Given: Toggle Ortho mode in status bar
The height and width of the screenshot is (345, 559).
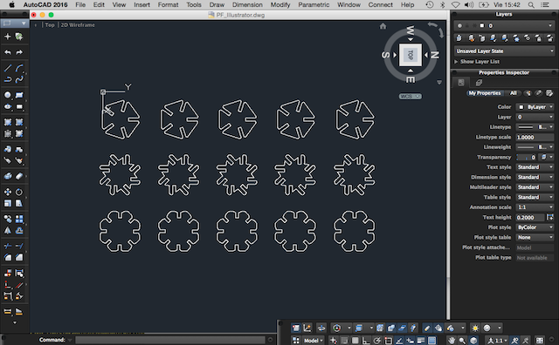Looking at the screenshot, I should click(x=366, y=341).
